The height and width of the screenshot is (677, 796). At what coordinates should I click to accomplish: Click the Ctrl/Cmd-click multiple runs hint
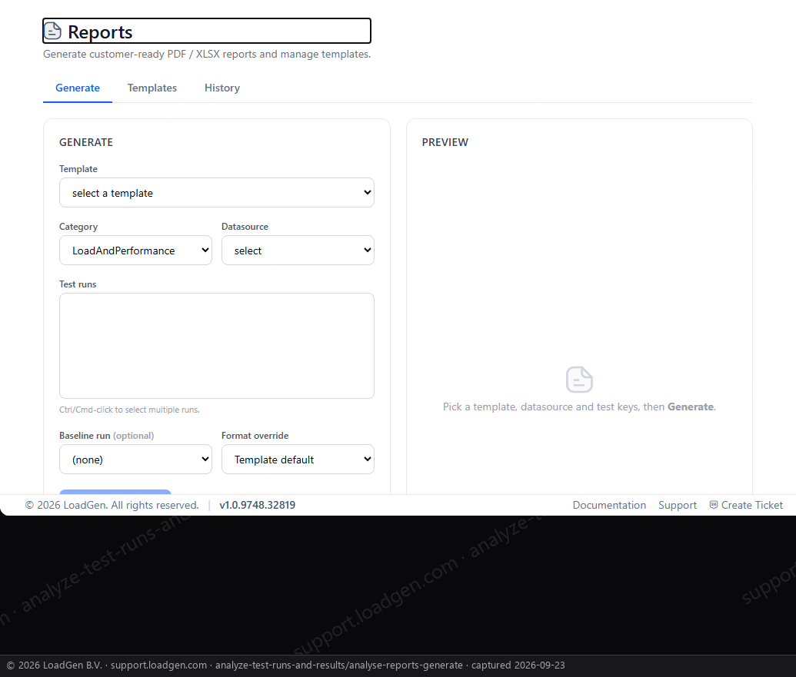[x=129, y=410]
